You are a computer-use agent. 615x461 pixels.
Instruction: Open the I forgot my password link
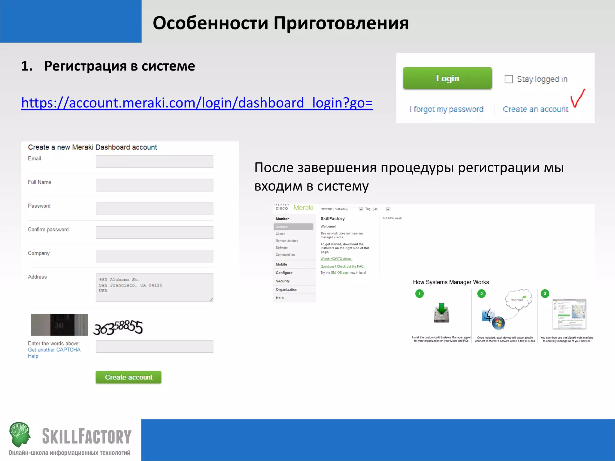click(x=447, y=109)
